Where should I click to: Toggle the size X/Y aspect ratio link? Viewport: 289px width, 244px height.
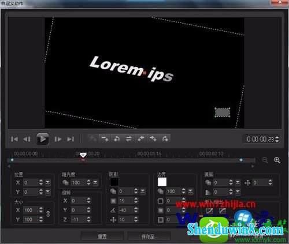tap(48, 214)
